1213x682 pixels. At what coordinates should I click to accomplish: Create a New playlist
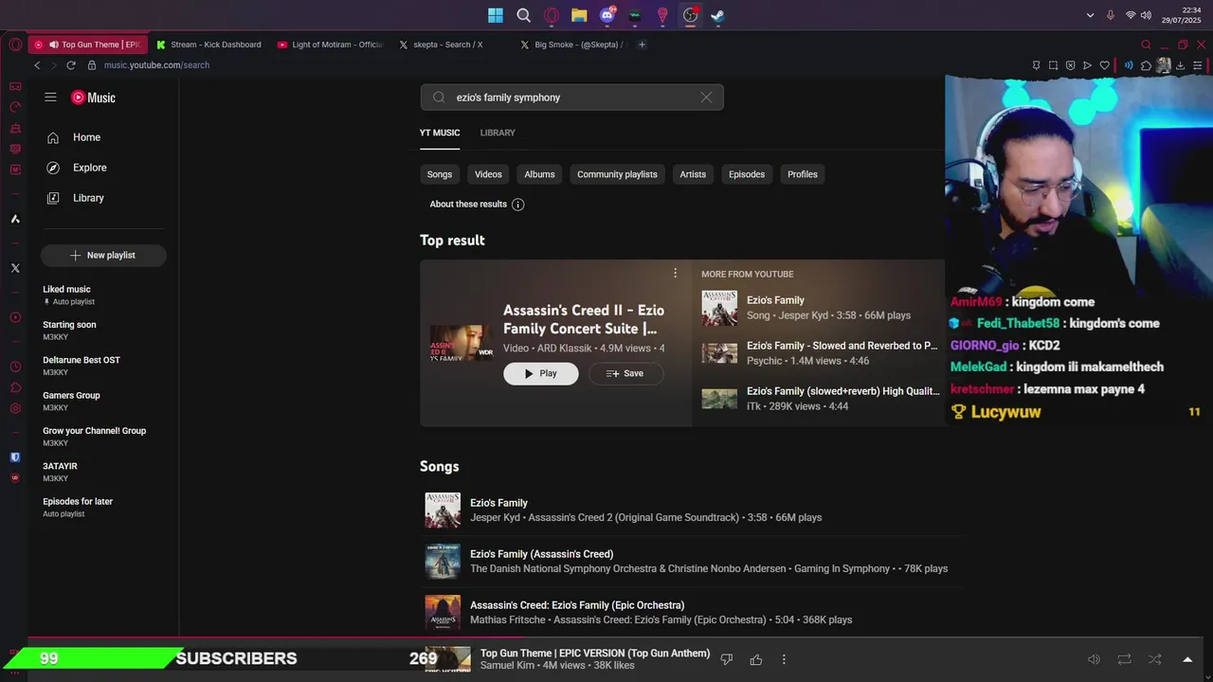(103, 255)
